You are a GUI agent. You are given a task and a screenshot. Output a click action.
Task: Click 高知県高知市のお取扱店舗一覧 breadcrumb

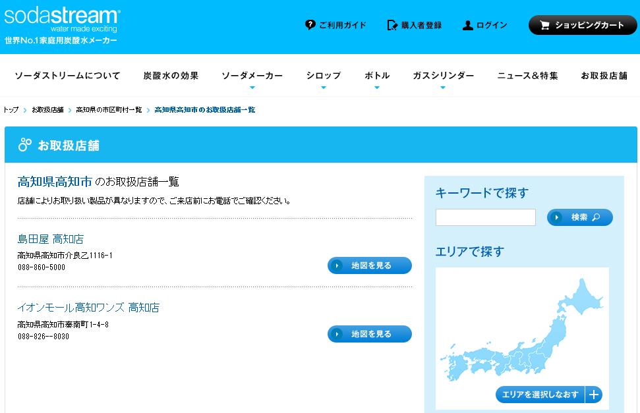(x=205, y=110)
